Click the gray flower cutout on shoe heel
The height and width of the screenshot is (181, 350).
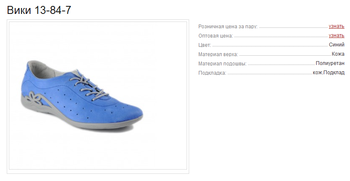click(34, 99)
